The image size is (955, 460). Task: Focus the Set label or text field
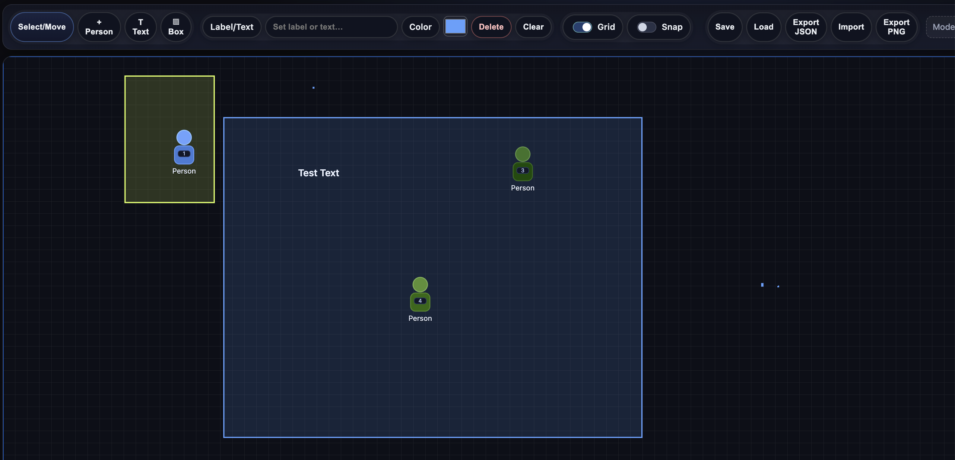tap(331, 27)
